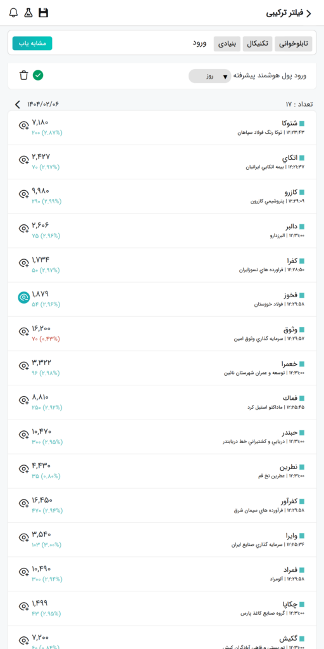Remove فخوز from watchlist via the teal eye

pos(23,297)
